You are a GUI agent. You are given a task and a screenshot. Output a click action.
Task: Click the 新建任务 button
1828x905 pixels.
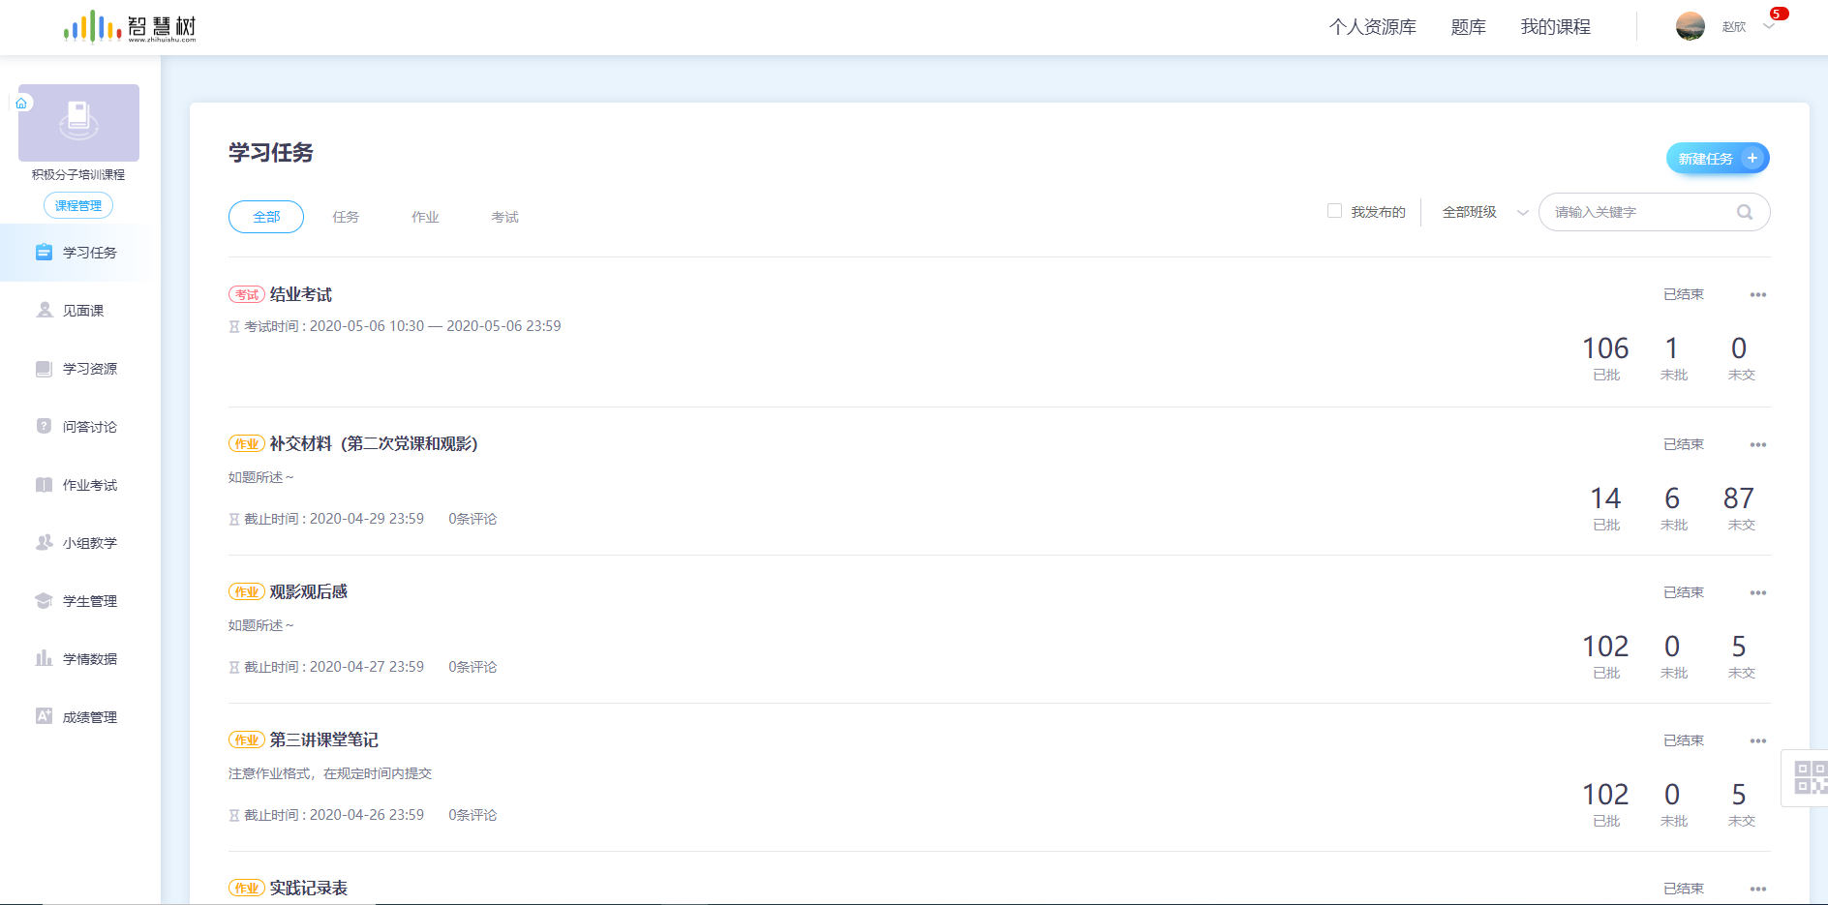pos(1717,159)
